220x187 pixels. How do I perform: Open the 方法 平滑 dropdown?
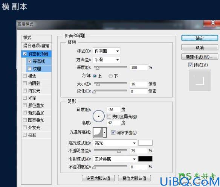[x=107, y=60]
